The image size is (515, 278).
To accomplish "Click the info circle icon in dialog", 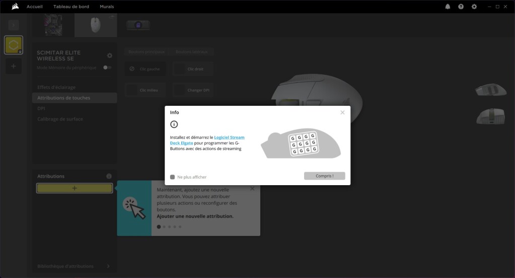I will point(174,124).
